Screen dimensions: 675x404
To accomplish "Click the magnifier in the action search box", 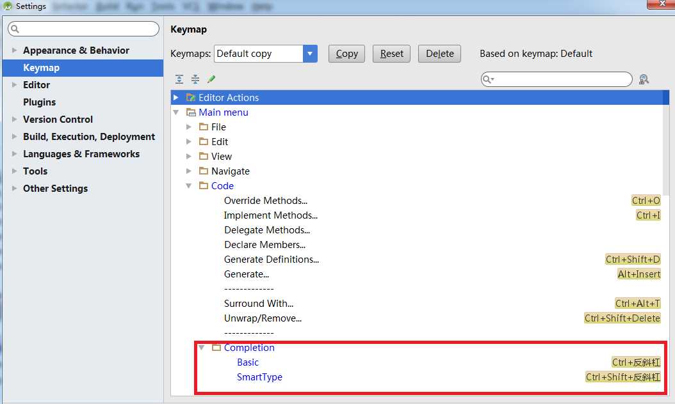I will click(x=487, y=79).
